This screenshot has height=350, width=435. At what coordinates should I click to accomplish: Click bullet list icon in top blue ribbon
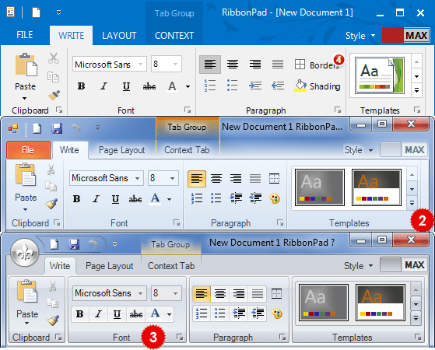click(x=232, y=86)
